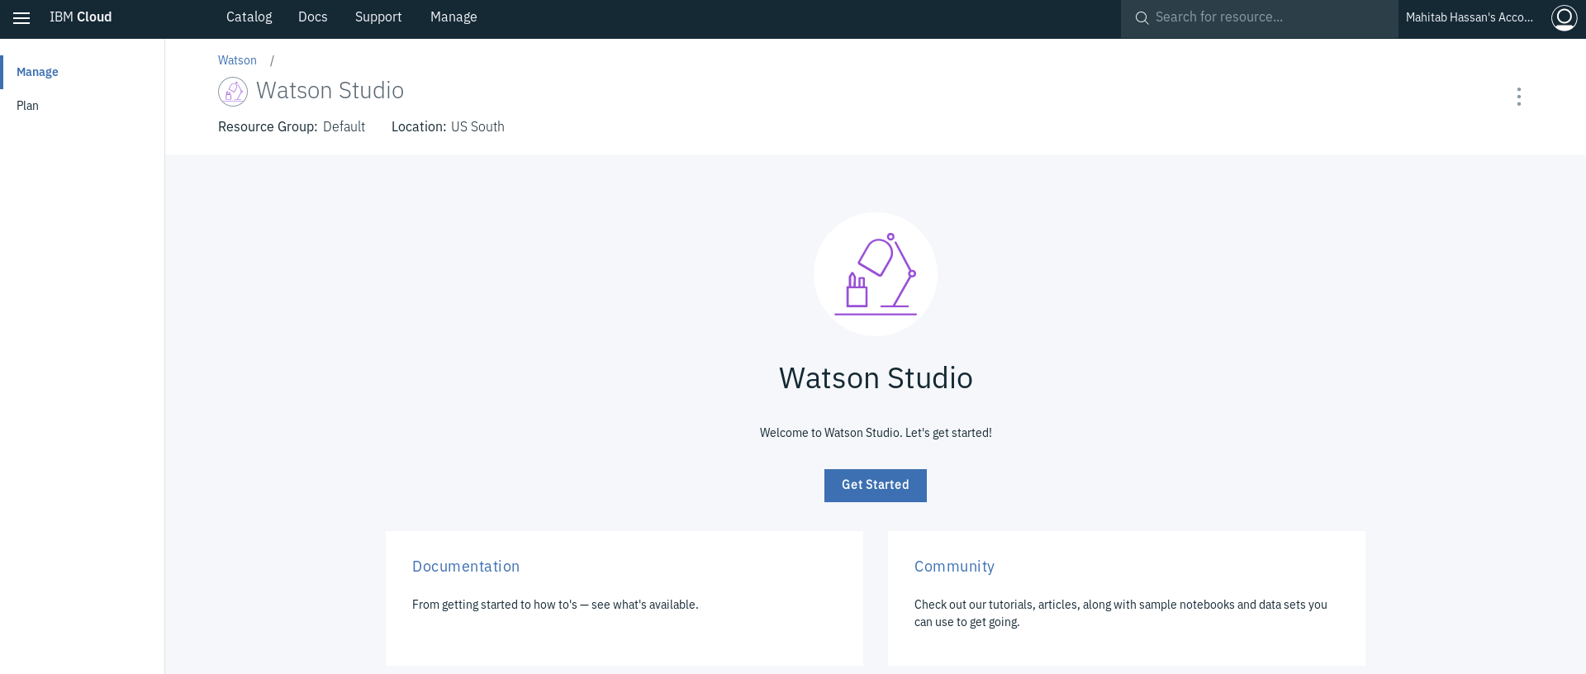This screenshot has height=674, width=1586.
Task: Open the Catalog menu item
Action: [249, 17]
